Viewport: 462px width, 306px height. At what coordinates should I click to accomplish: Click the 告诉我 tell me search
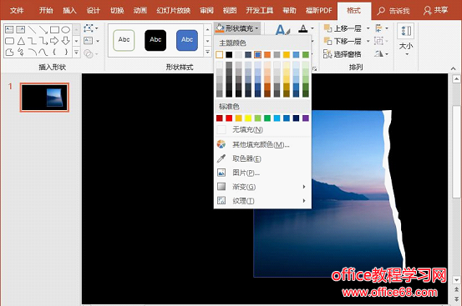393,11
